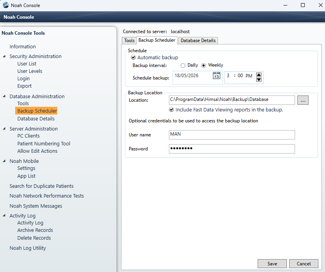325x272 pixels.
Task: Click the backup Location path field
Action: pyautogui.click(x=232, y=100)
